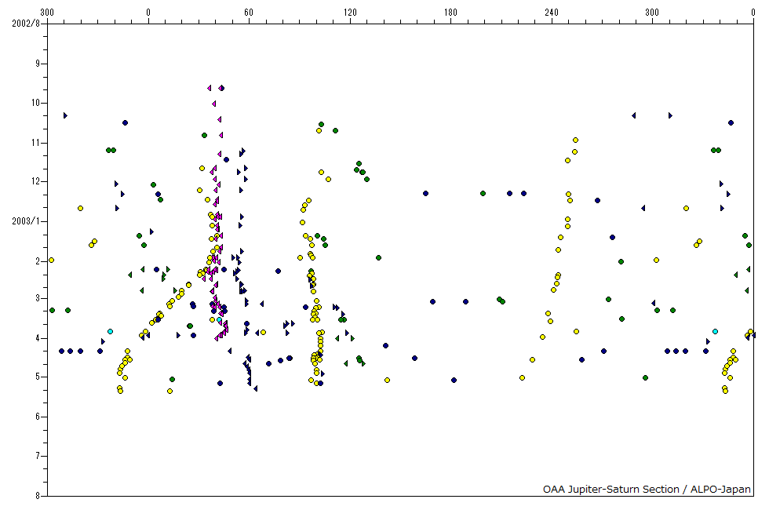Click the dark blue dot near month 5 at longitude 180

(454, 380)
